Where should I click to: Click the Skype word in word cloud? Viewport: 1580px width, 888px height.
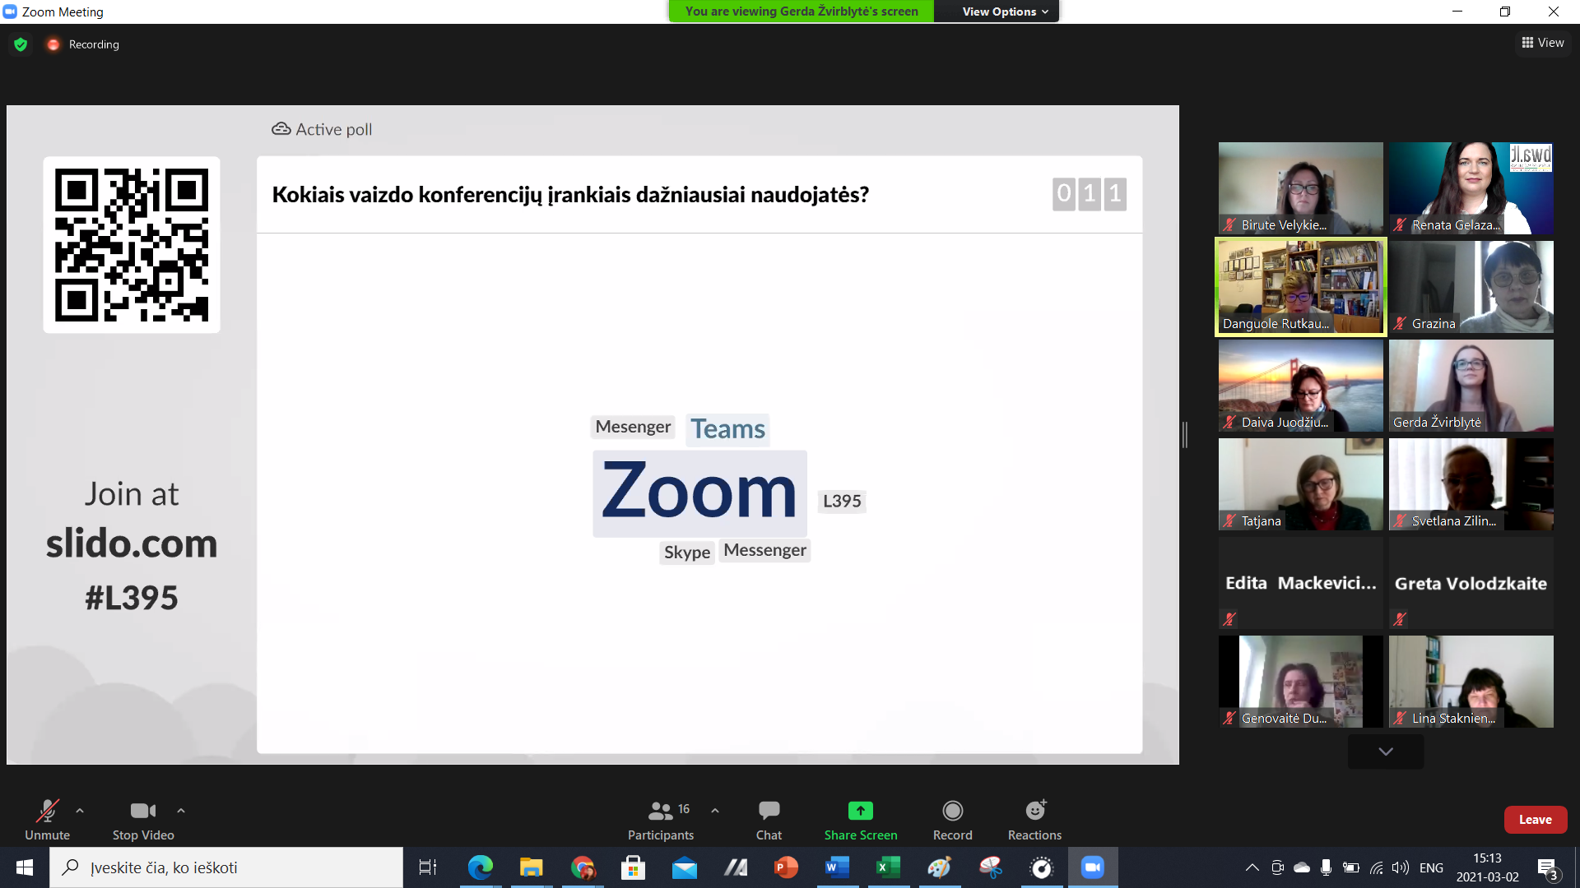[687, 552]
